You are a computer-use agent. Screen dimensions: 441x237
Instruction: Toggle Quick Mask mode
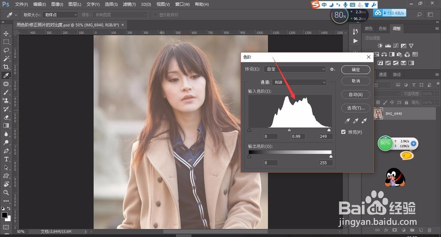point(6,227)
